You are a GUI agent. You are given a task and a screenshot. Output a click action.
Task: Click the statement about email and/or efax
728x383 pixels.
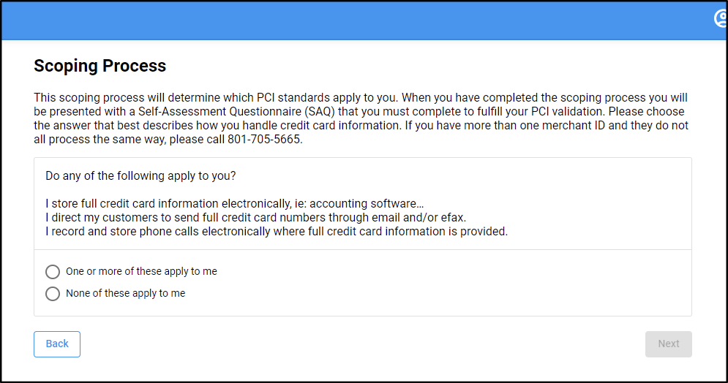pos(255,219)
